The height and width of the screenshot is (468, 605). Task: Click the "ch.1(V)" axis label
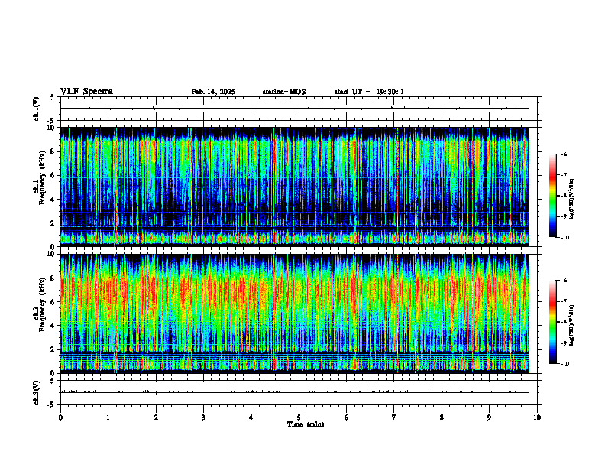click(x=36, y=109)
